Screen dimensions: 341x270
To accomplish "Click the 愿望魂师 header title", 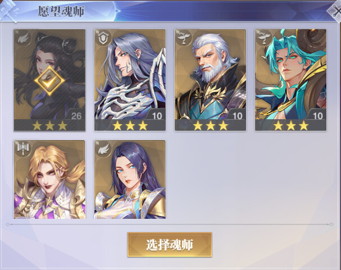I will pos(61,11).
